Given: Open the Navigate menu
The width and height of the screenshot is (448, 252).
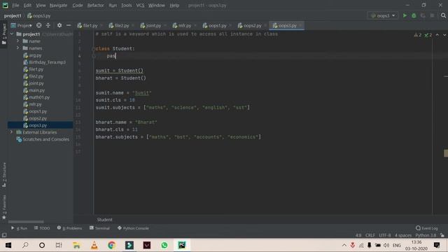Looking at the screenshot, I should (58, 5).
